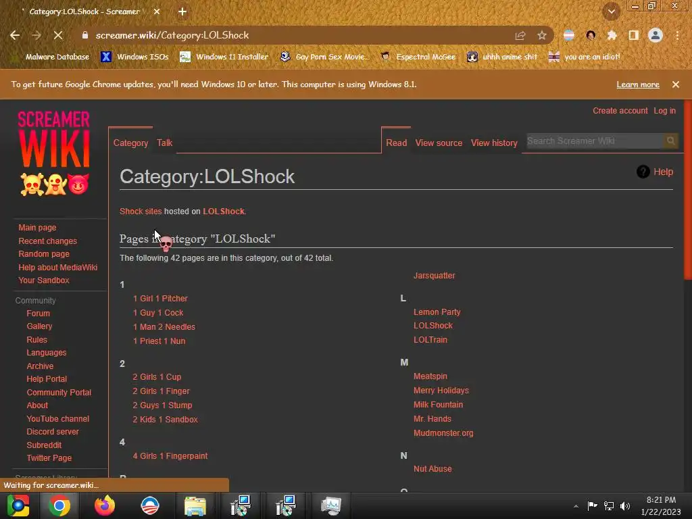692x519 pixels.
Task: Open the YouTube channel sidebar link
Action: 58,419
